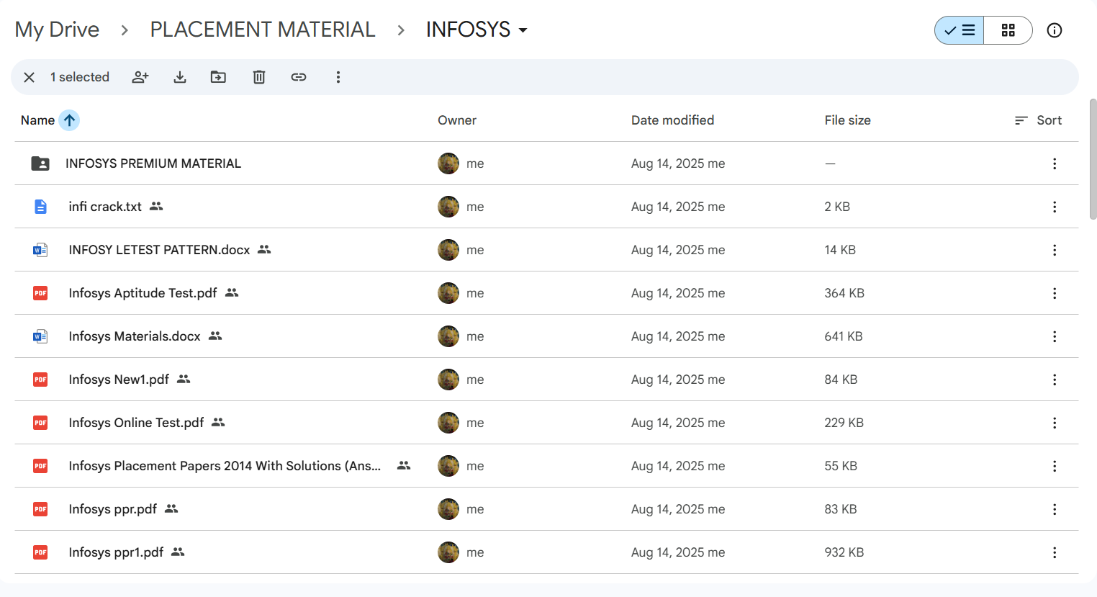
Task: Select Infosys New1.pdf file name
Action: click(119, 380)
